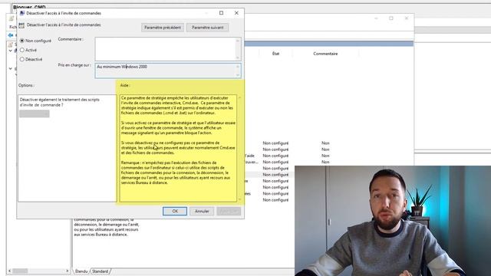Viewport: 491px width, 276px height.
Task: Sort by the Commentaire column header
Action: pyautogui.click(x=325, y=54)
